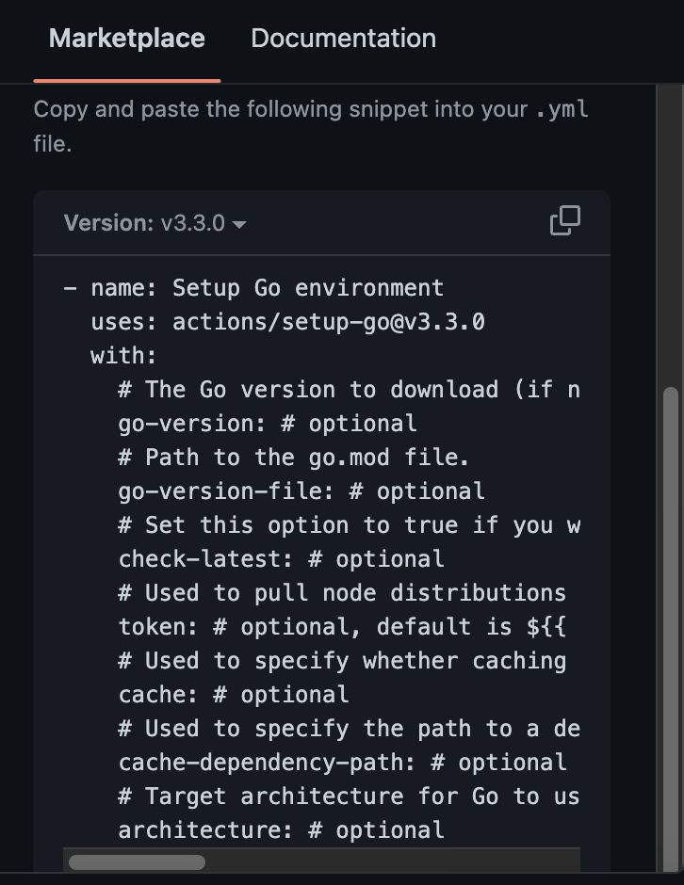The width and height of the screenshot is (684, 885).
Task: Click the 'go-version-file: # optional' line
Action: pos(301,491)
